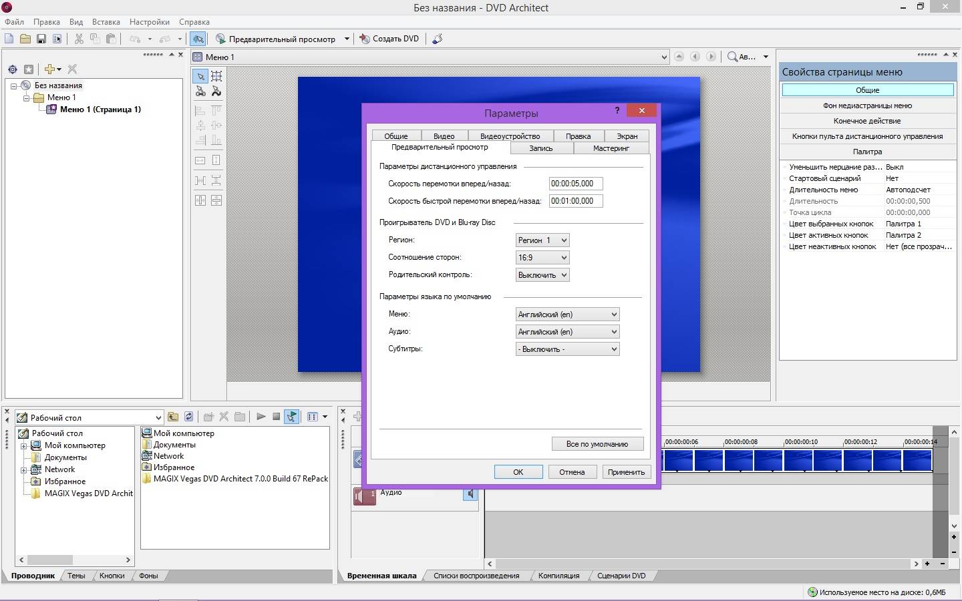962x601 pixels.
Task: Click the Предварительный просмотр toolbar button
Action: point(275,39)
